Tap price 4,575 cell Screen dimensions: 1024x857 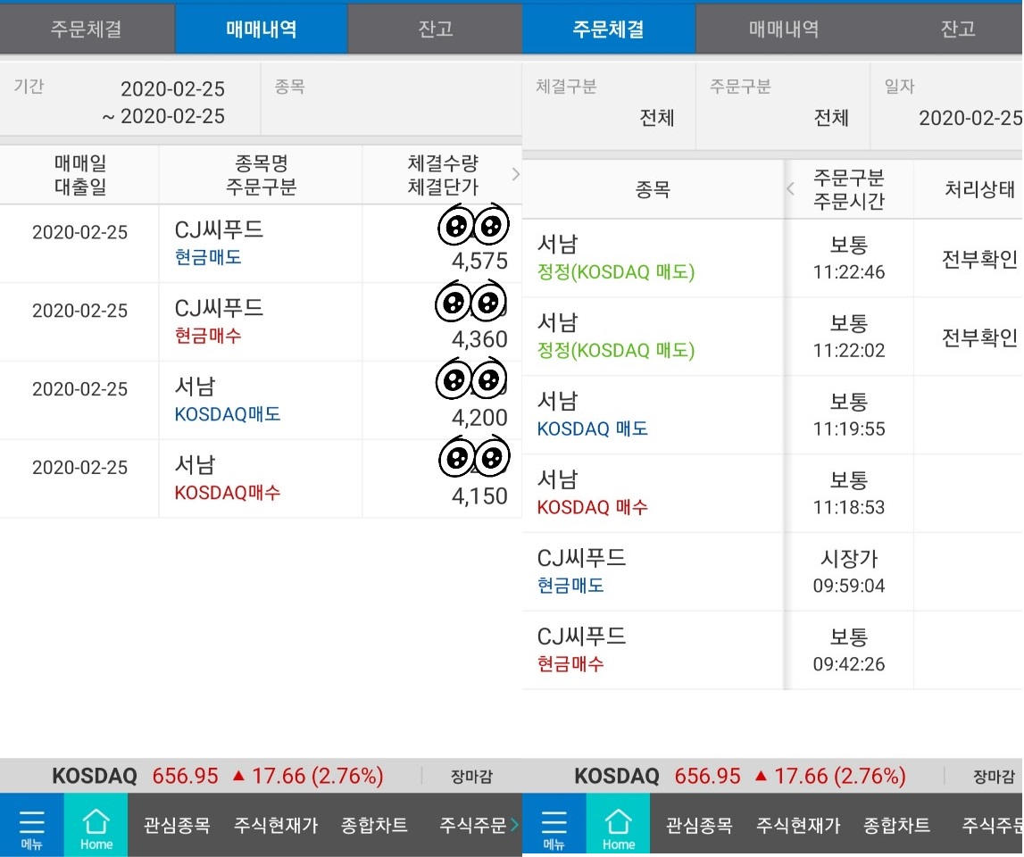pos(479,261)
